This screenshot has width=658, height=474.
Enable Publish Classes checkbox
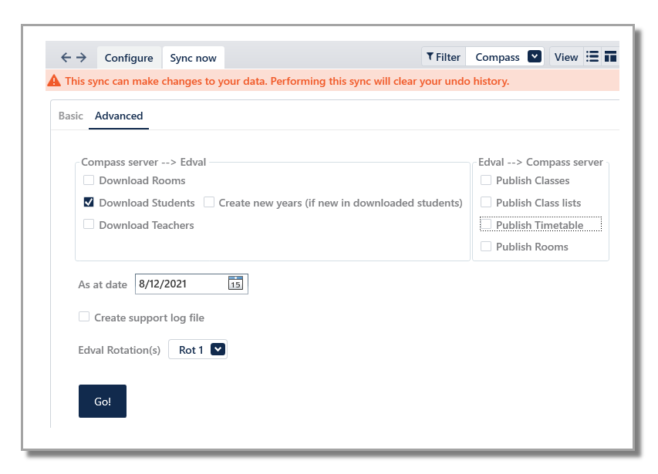click(x=486, y=180)
